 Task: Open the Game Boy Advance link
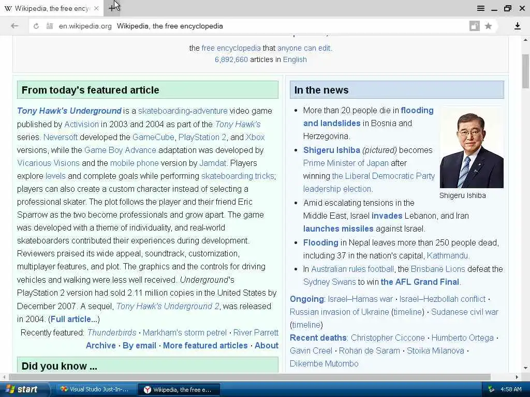click(120, 150)
